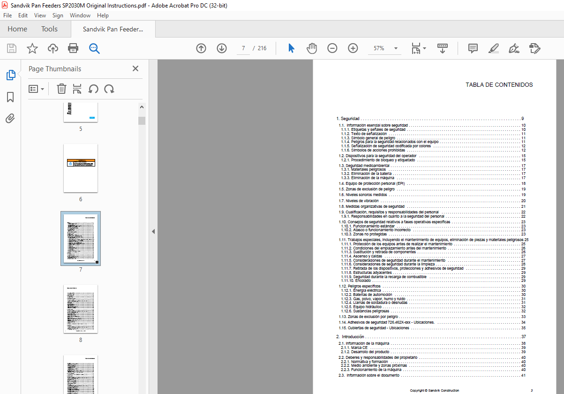Select page 5 thumbnail

click(81, 113)
